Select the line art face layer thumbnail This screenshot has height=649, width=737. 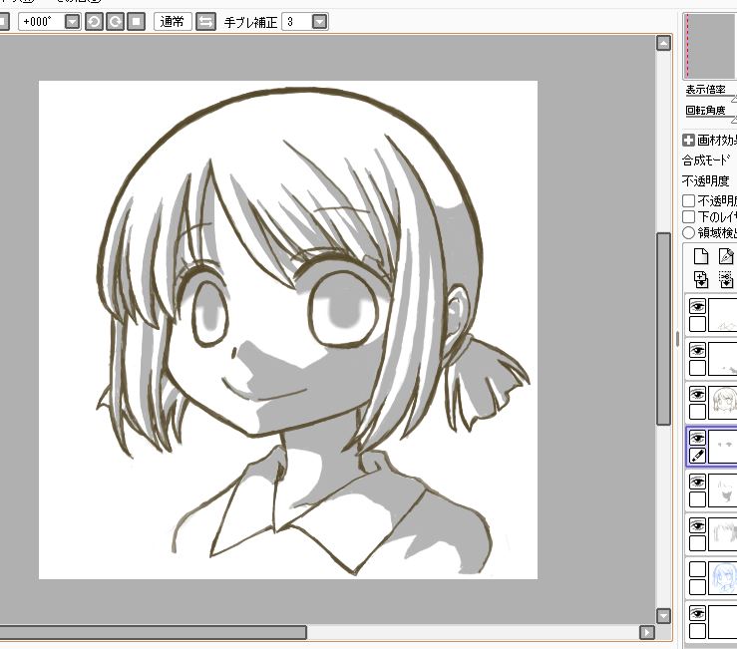[x=723, y=403]
